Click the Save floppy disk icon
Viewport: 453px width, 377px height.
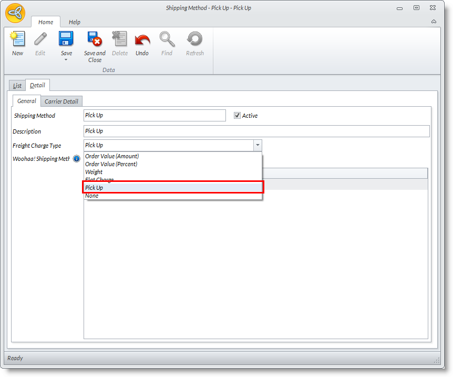[66, 40]
